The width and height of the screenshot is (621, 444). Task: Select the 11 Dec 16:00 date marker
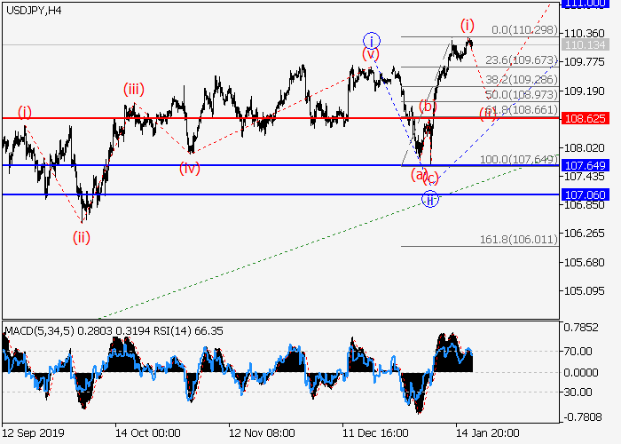point(376,435)
